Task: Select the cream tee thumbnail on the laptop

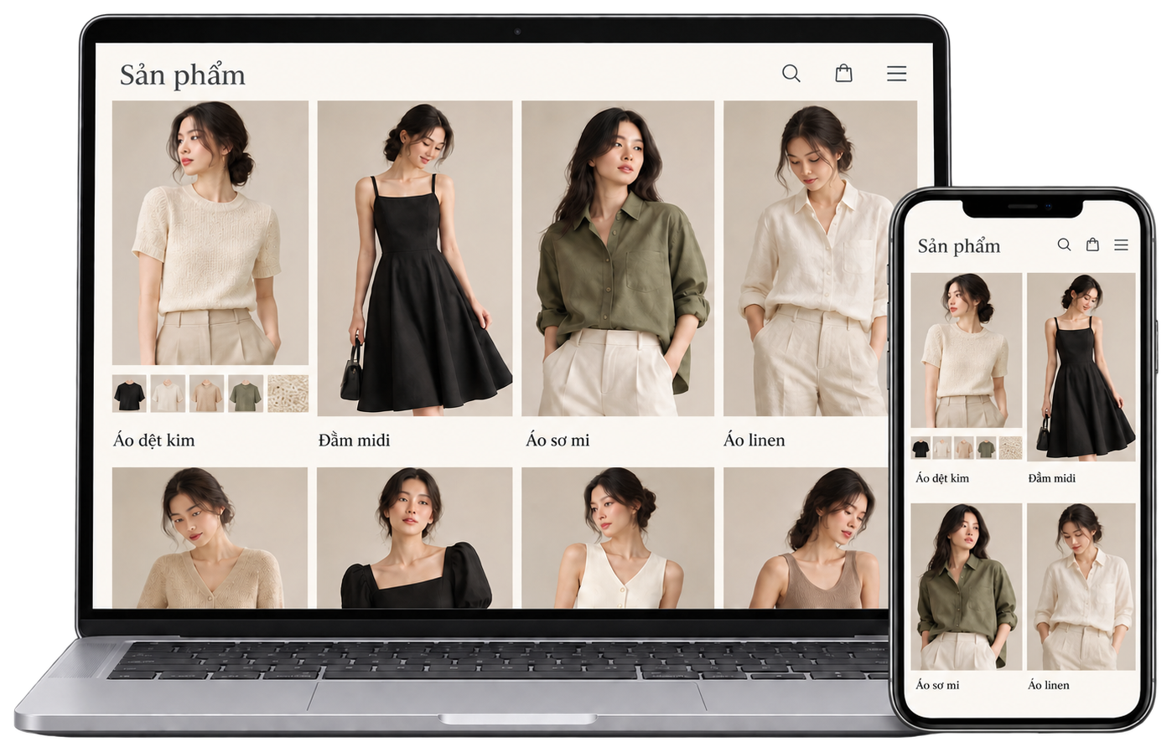Action: pyautogui.click(x=168, y=394)
